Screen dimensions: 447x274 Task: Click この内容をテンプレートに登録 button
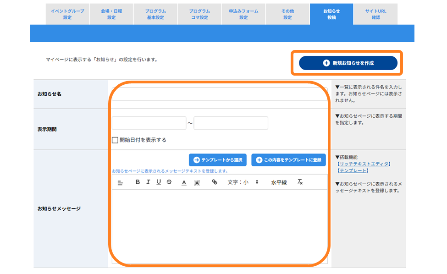click(288, 160)
